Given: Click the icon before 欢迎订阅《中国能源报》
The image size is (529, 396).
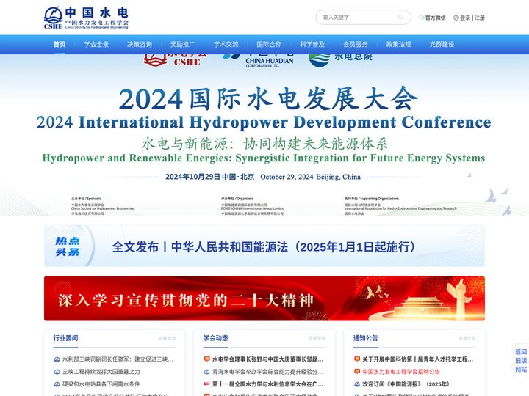Looking at the screenshot, I should coord(357,384).
